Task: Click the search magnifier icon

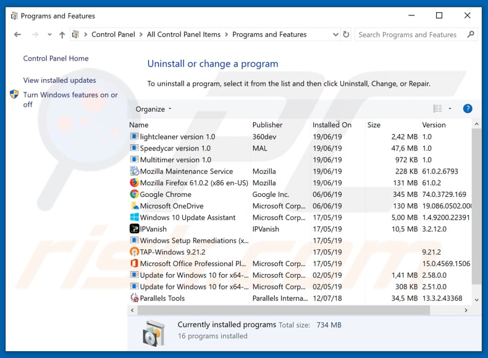Action: [471, 34]
